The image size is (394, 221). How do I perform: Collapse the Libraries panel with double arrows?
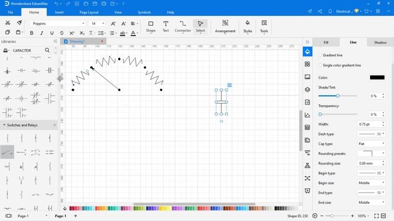[55, 41]
